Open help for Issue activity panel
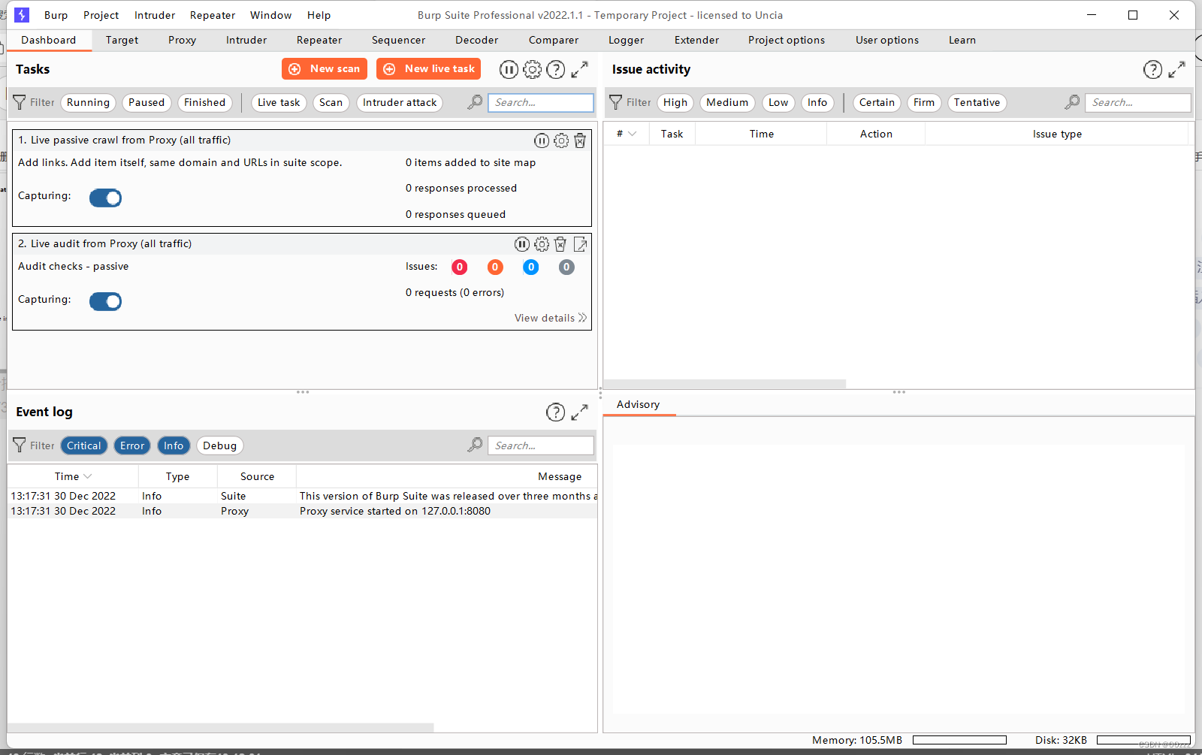Screen dimensions: 1202x755 point(1152,69)
